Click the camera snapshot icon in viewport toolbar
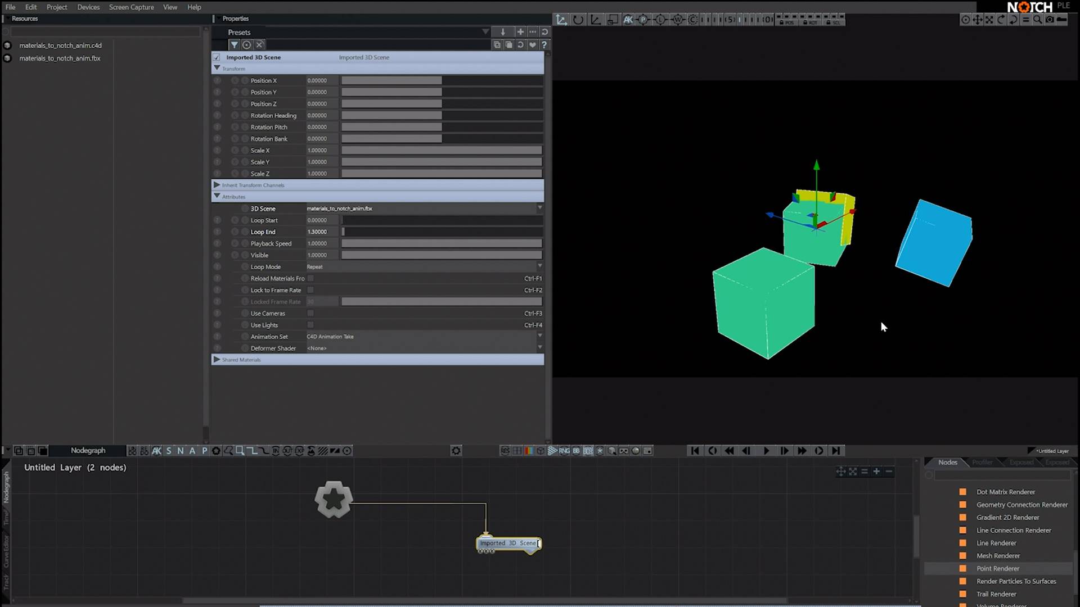This screenshot has height=607, width=1080. click(x=1050, y=20)
